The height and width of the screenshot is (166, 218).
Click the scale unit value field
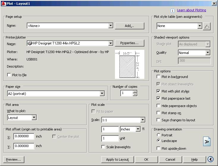click(x=110, y=138)
